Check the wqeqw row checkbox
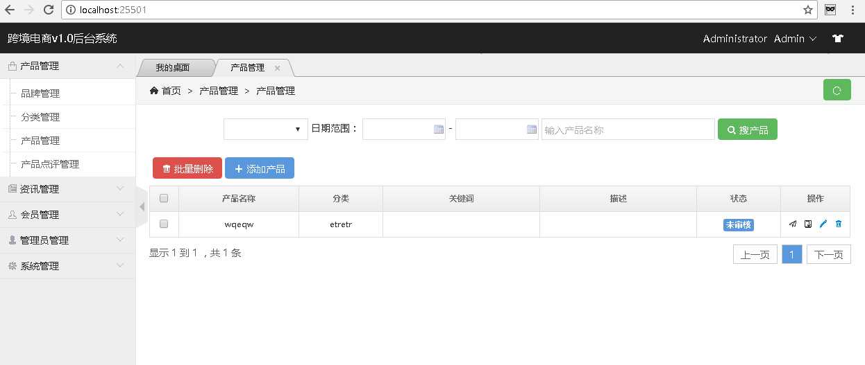 pos(164,224)
